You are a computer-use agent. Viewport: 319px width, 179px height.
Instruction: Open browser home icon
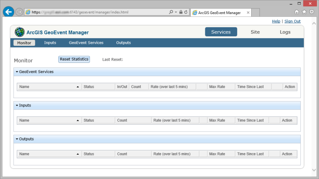297,12
